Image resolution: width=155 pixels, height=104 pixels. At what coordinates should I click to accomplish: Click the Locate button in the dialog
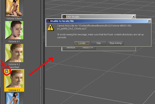tap(82, 43)
